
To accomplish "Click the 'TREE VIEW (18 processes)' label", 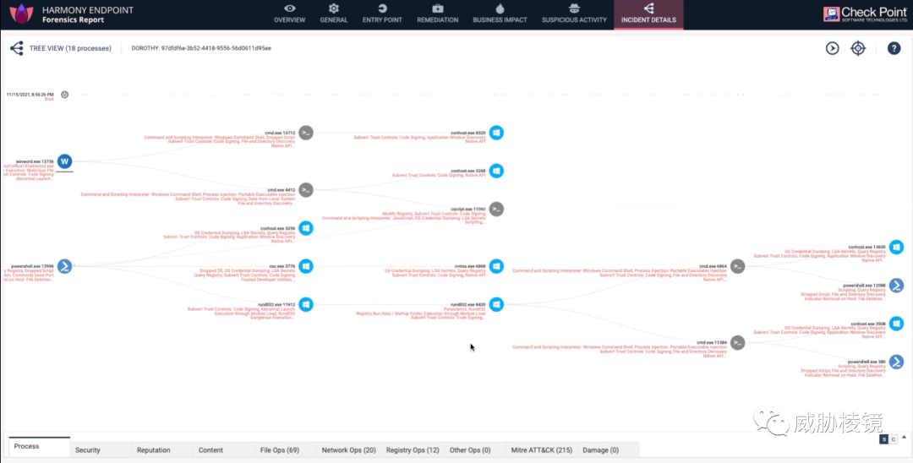I will pos(70,48).
